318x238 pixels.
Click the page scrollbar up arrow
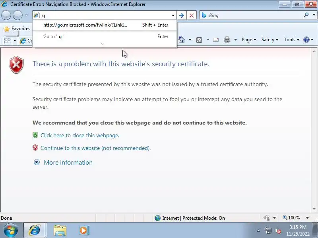[x=314, y=51]
